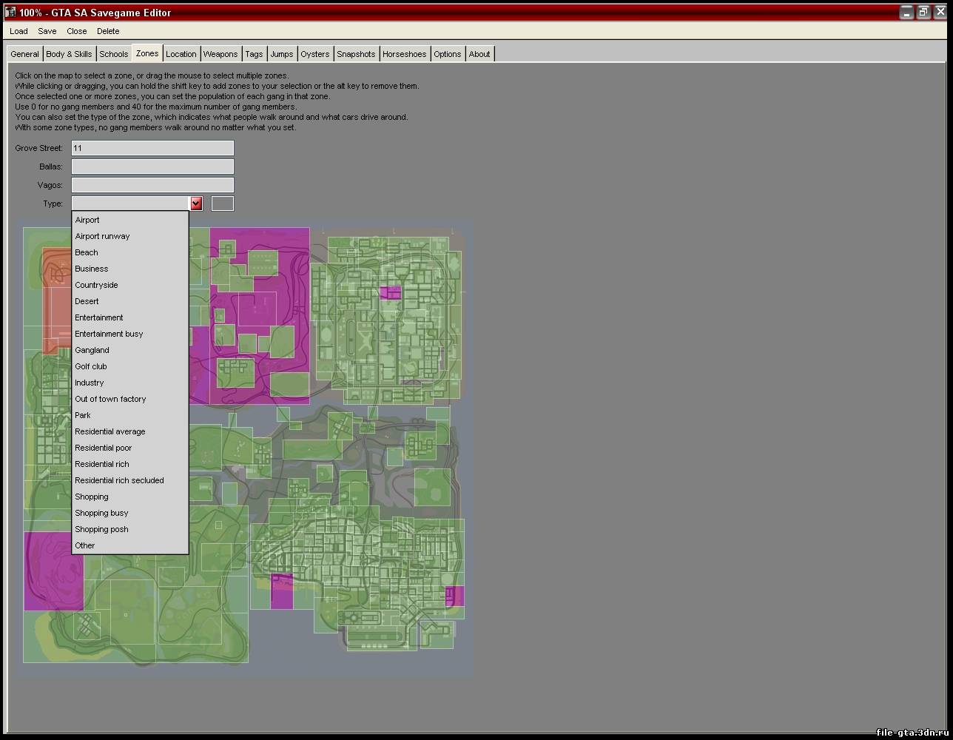Minimize the Savegame Editor window

coord(907,12)
